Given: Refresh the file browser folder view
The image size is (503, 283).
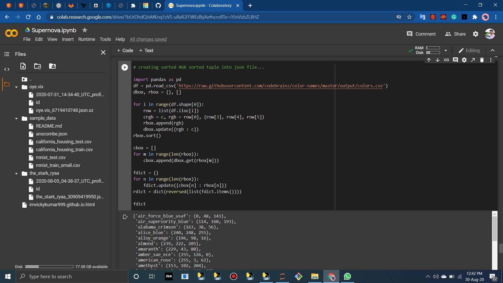Looking at the screenshot, I should coord(37,66).
